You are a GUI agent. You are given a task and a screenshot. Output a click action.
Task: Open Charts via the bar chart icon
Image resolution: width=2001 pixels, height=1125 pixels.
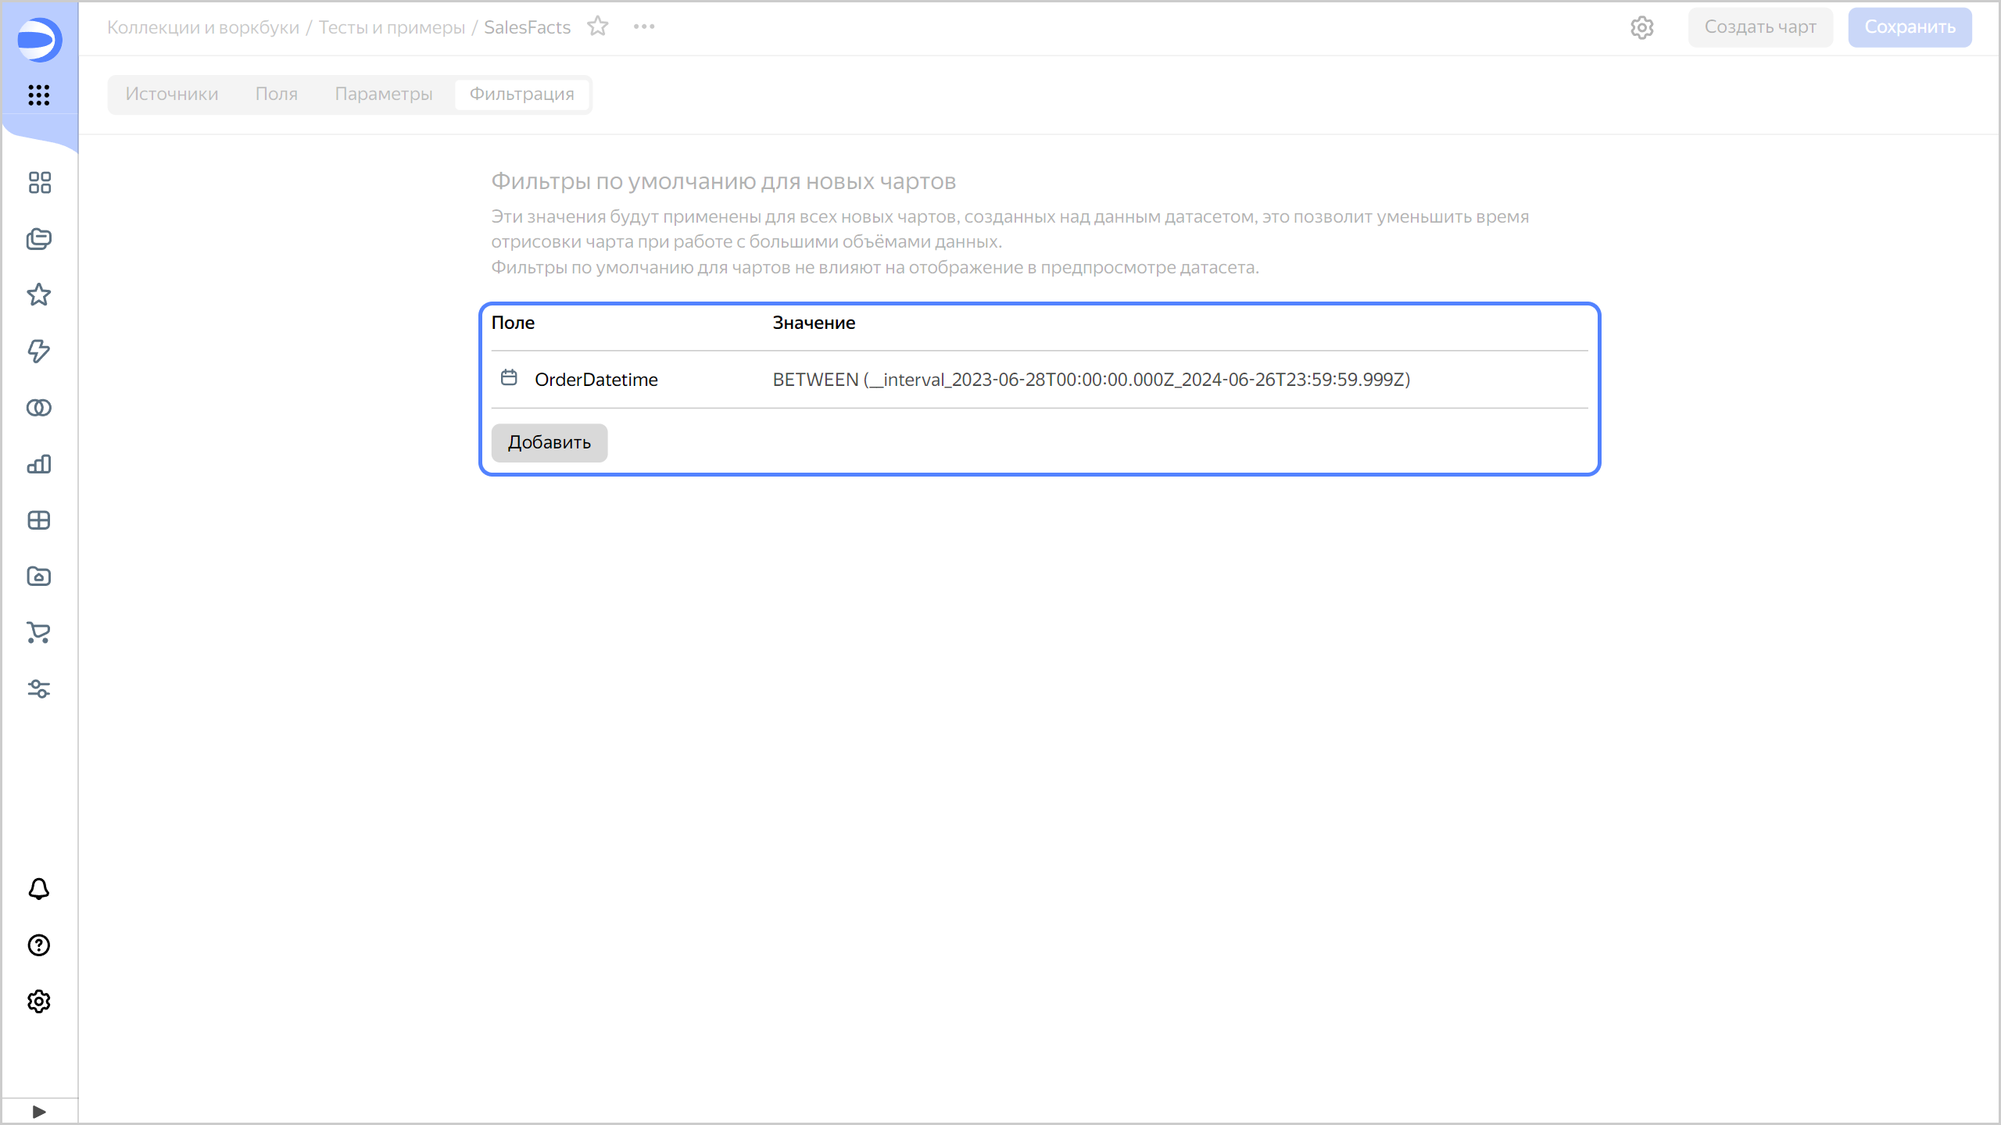pyautogui.click(x=38, y=464)
